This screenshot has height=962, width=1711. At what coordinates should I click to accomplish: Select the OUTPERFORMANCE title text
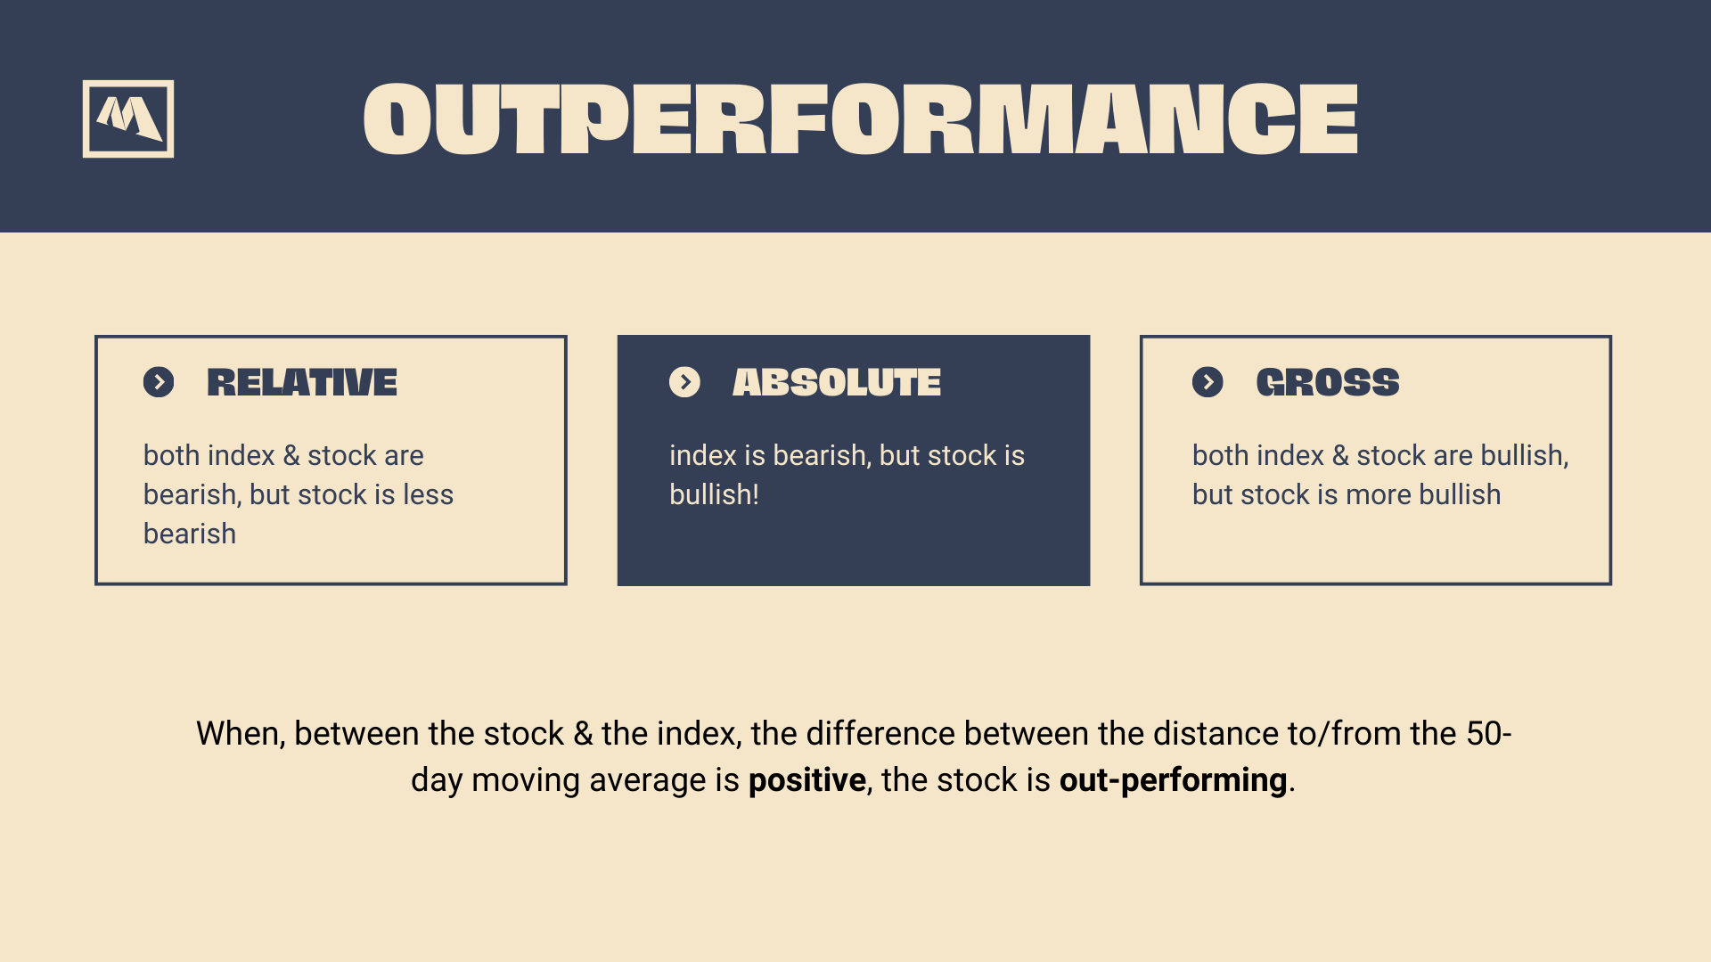pos(860,118)
